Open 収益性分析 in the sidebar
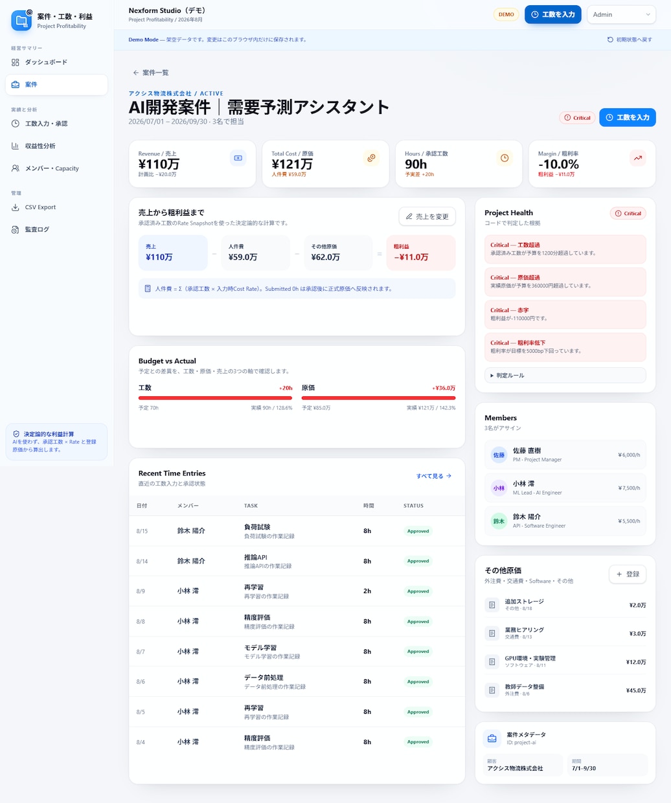671x803 pixels. tap(56, 146)
